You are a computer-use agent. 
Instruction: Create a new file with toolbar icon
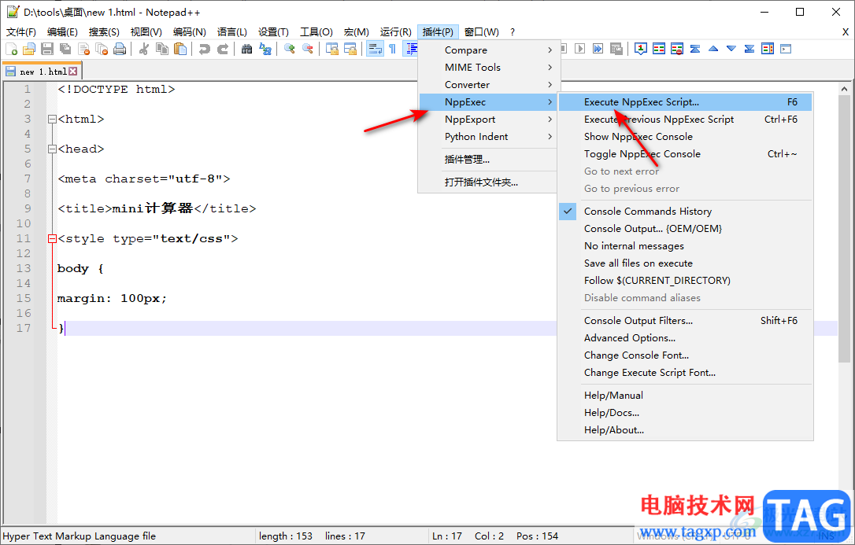[x=12, y=49]
